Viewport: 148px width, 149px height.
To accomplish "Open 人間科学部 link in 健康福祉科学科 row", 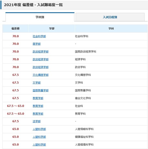I will [39, 137].
